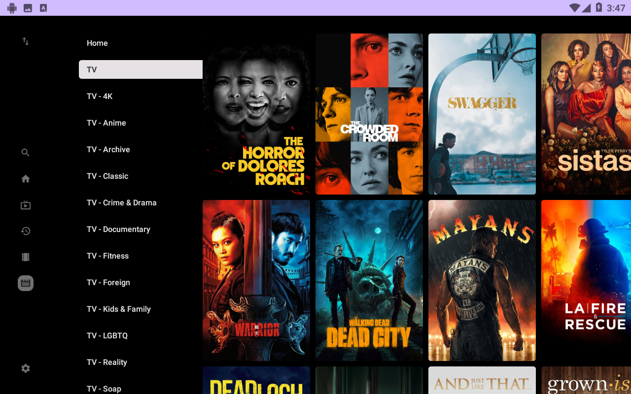Open The Horror of Dolores Roach poster
The width and height of the screenshot is (631, 394).
tap(256, 114)
